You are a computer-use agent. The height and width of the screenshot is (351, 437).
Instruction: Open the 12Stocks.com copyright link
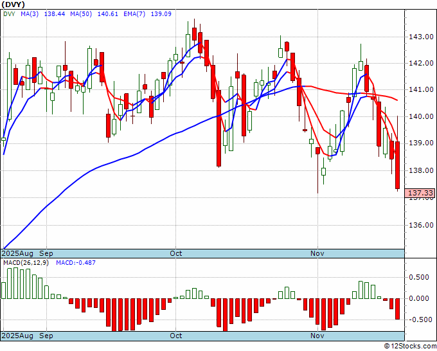[410, 346]
